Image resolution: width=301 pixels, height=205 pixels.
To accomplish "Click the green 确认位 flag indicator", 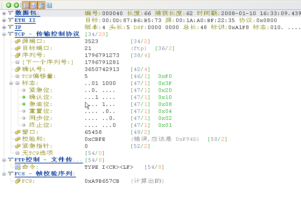I will [24, 97].
